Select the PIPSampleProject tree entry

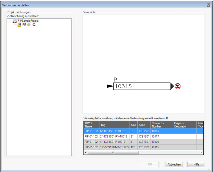(x=28, y=21)
